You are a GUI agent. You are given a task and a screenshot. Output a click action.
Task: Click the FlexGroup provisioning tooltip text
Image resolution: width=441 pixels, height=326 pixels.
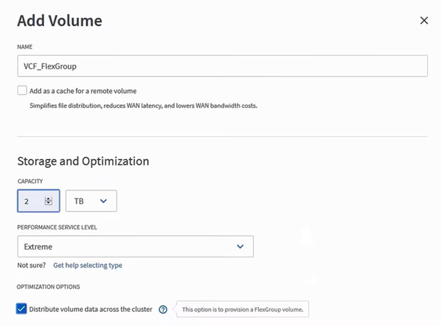point(242,309)
